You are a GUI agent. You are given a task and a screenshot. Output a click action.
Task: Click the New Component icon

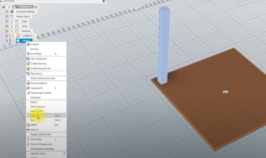[x=28, y=59]
